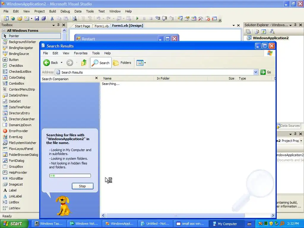Click the scroll right arrow in results

coord(273,216)
